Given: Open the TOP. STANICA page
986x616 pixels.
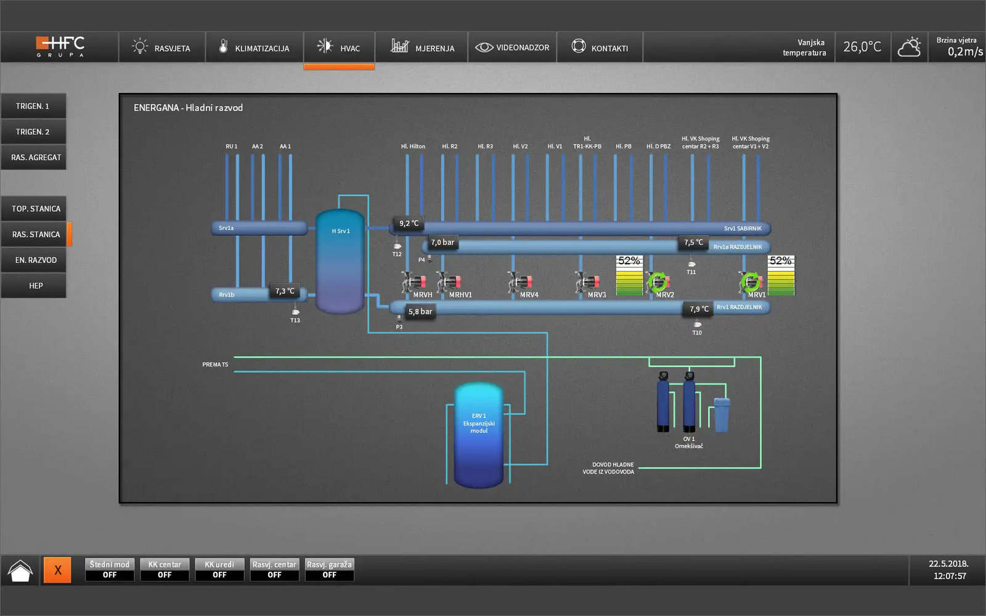Looking at the screenshot, I should [x=35, y=209].
